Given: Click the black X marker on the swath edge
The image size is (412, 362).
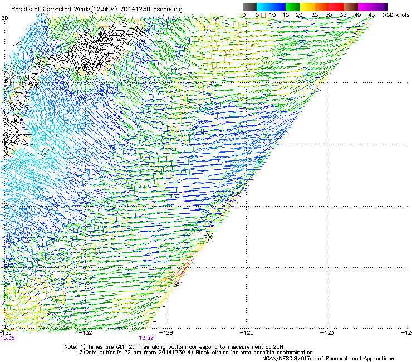Looking at the screenshot, I should coord(210,237).
